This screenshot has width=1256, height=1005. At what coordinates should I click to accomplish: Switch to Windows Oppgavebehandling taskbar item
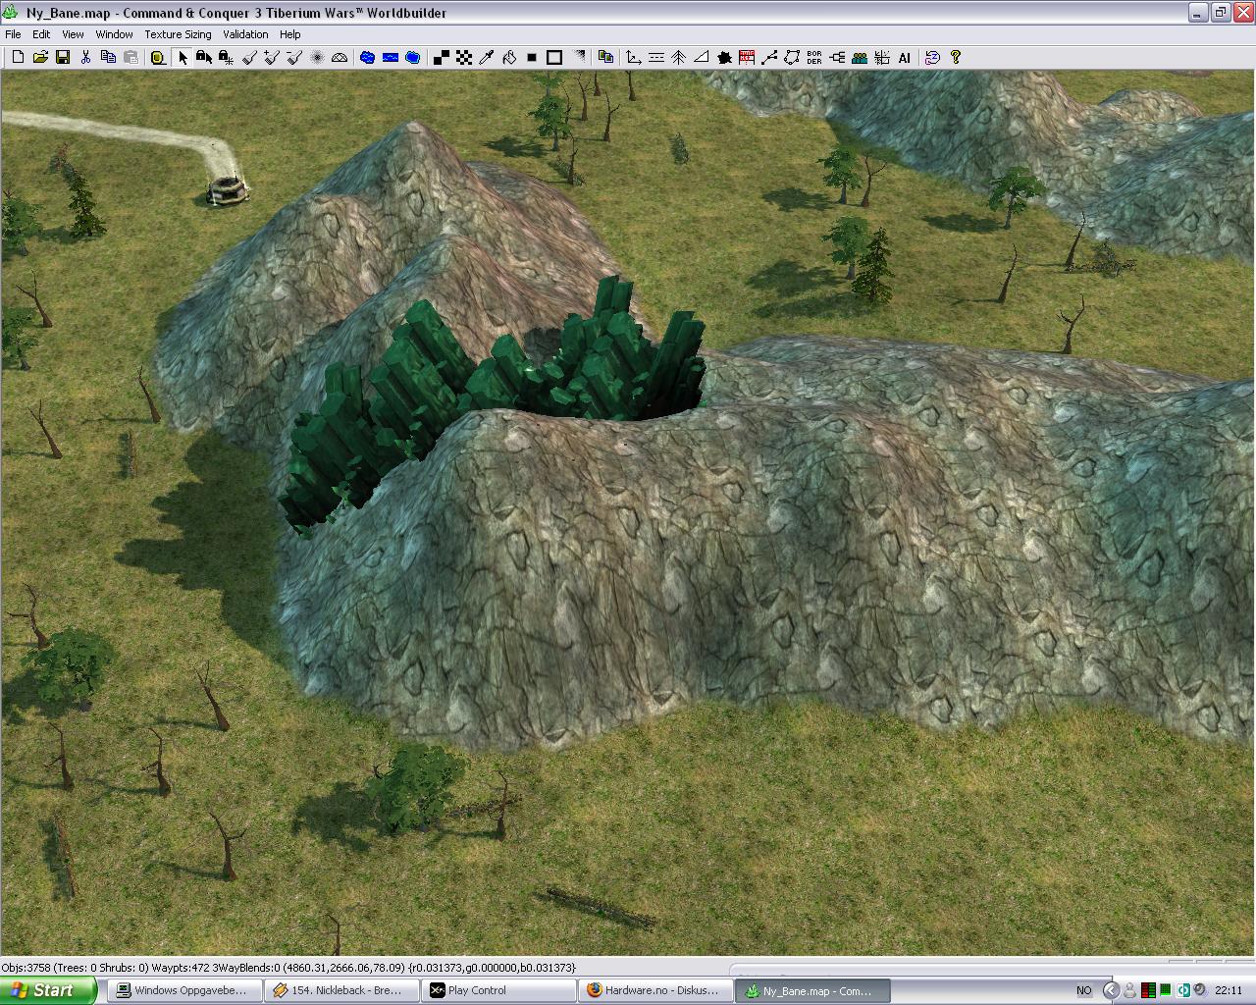coord(183,990)
